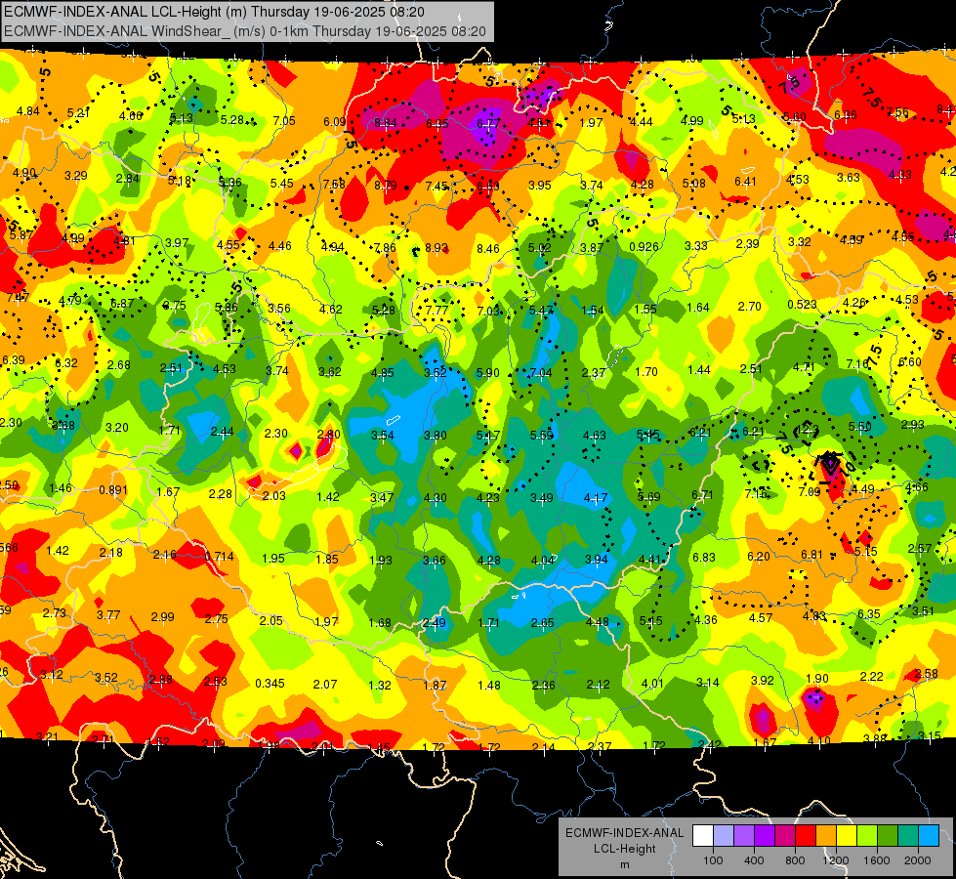The image size is (956, 879).
Task: Click the legend title ECMWF-INDEX-ANAL
Action: click(x=624, y=833)
